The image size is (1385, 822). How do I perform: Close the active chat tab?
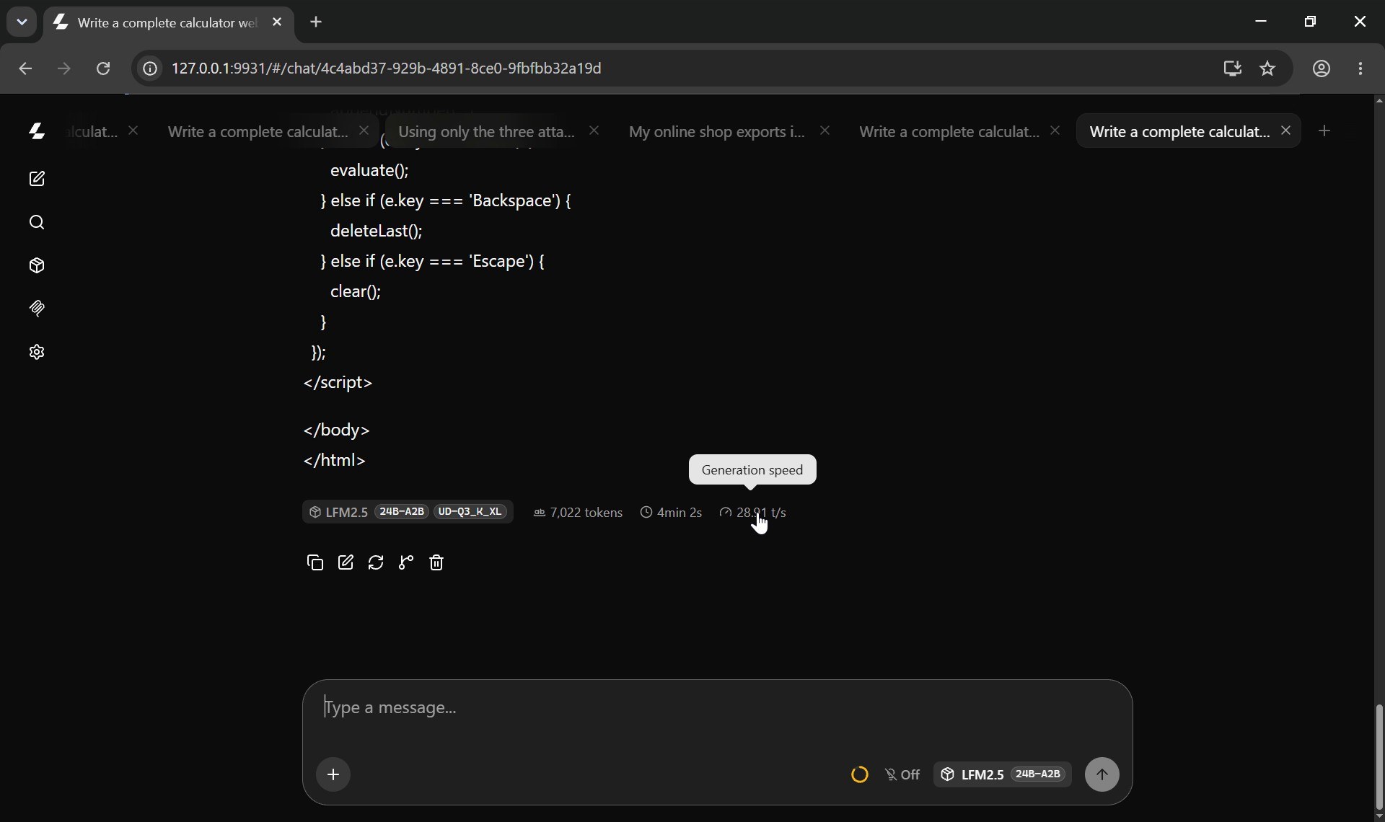[1285, 131]
